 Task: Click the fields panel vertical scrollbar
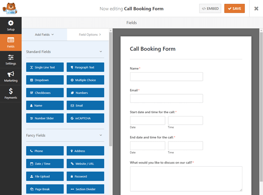(110, 89)
